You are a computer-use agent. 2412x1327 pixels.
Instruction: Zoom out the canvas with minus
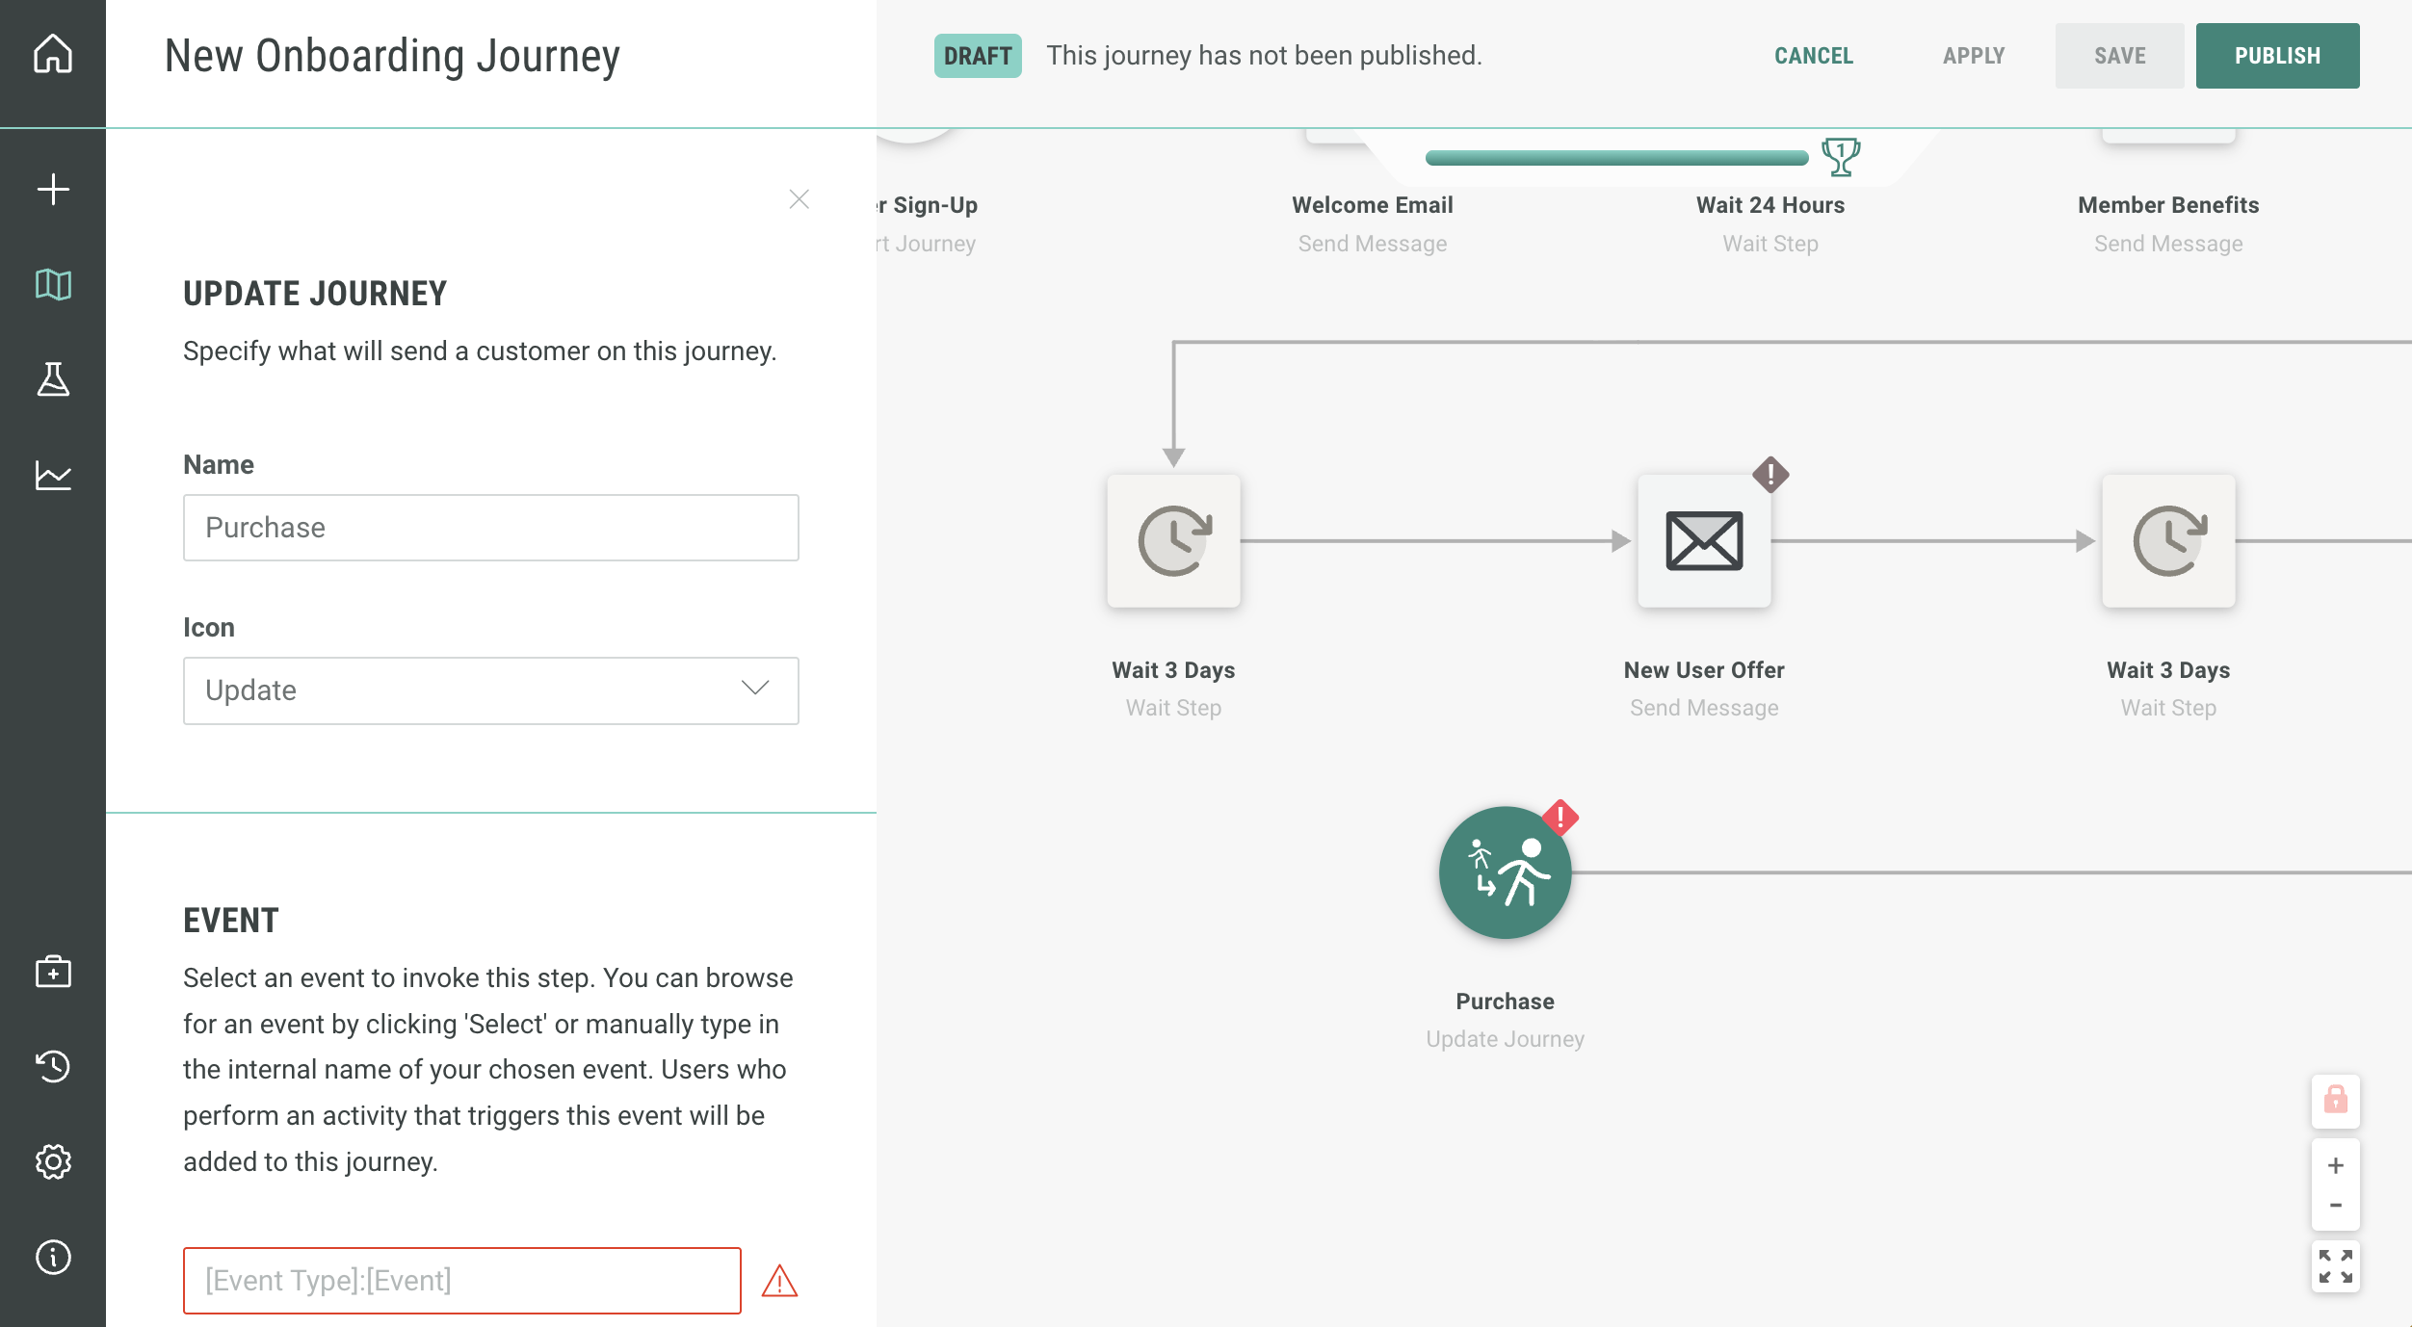(2335, 1206)
